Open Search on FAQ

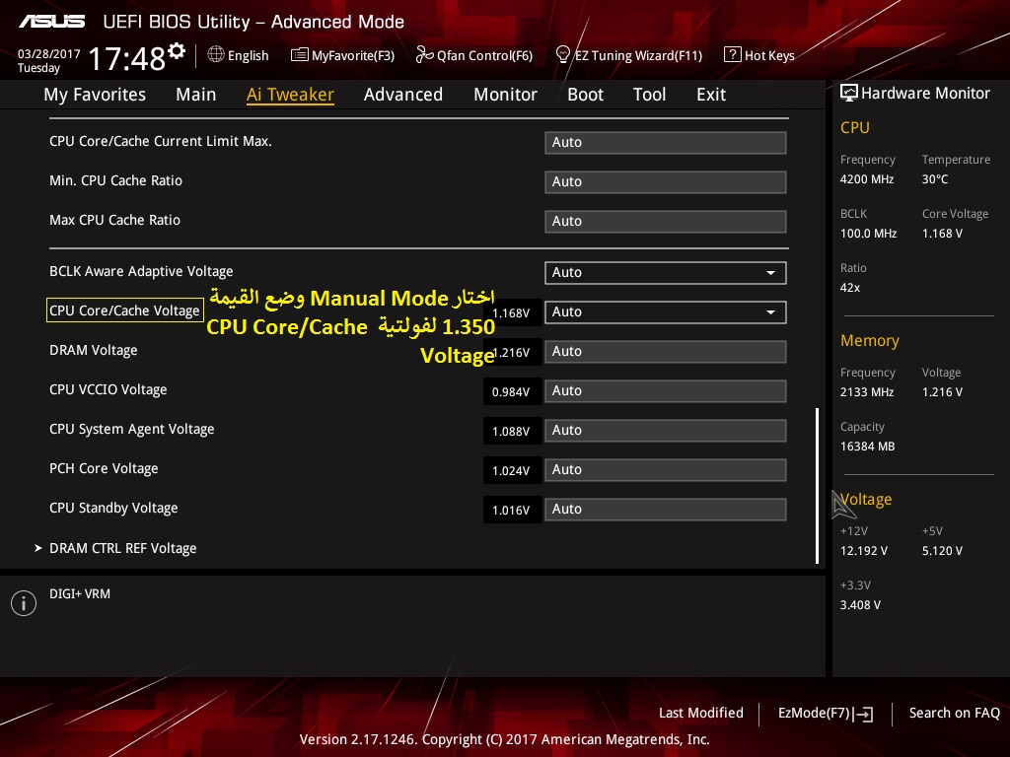[954, 713]
